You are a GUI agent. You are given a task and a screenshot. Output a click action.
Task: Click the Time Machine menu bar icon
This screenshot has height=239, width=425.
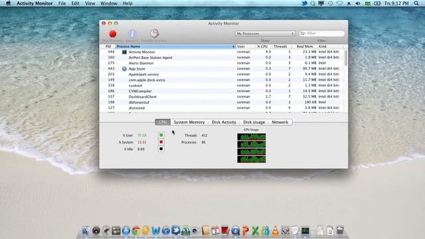coord(331,3)
